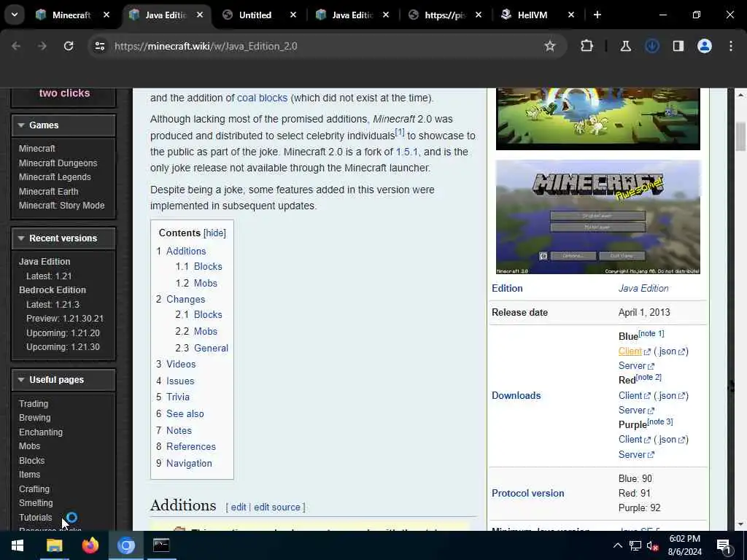This screenshot has width=747, height=560.
Task: Open a new tab with plus button
Action: point(597,15)
